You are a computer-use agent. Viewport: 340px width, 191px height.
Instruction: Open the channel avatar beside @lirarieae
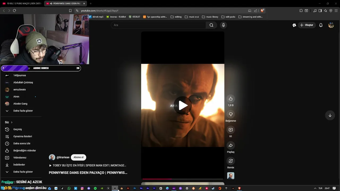(52, 157)
